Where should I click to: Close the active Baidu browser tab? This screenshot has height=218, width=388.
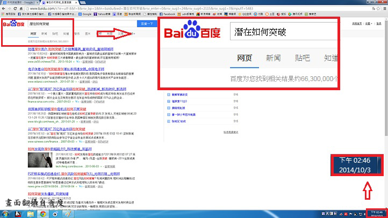click(76, 2)
